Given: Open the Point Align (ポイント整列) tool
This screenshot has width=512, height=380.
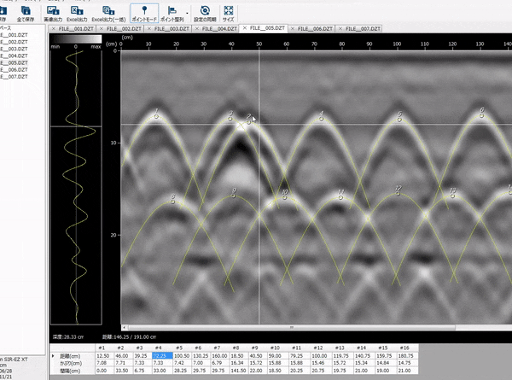Looking at the screenshot, I should pos(172,12).
